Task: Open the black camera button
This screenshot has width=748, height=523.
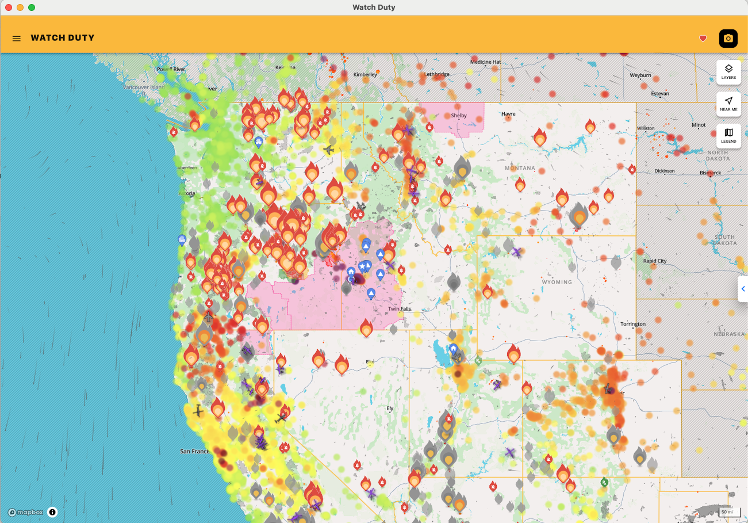Action: [x=728, y=39]
